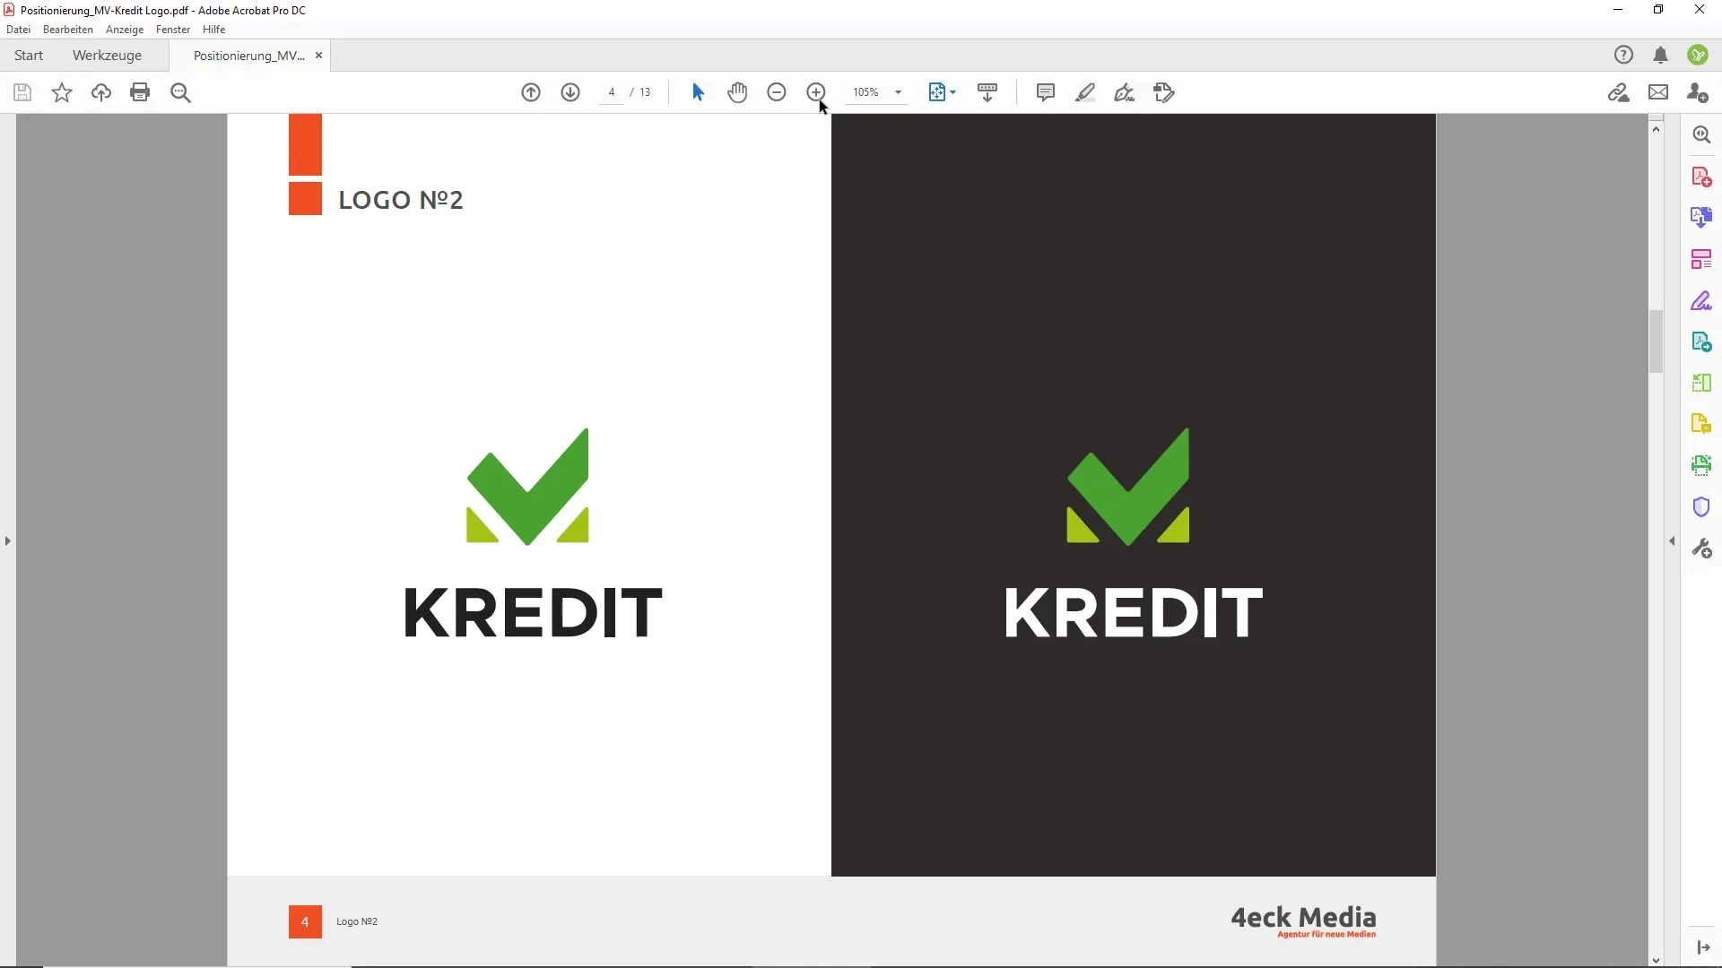Open the Scan and OCR tool in sidebar
The height and width of the screenshot is (968, 1722).
[x=1701, y=464]
